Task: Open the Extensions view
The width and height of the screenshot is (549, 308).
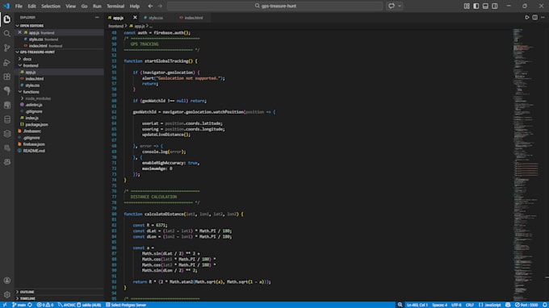Action: pos(7,77)
